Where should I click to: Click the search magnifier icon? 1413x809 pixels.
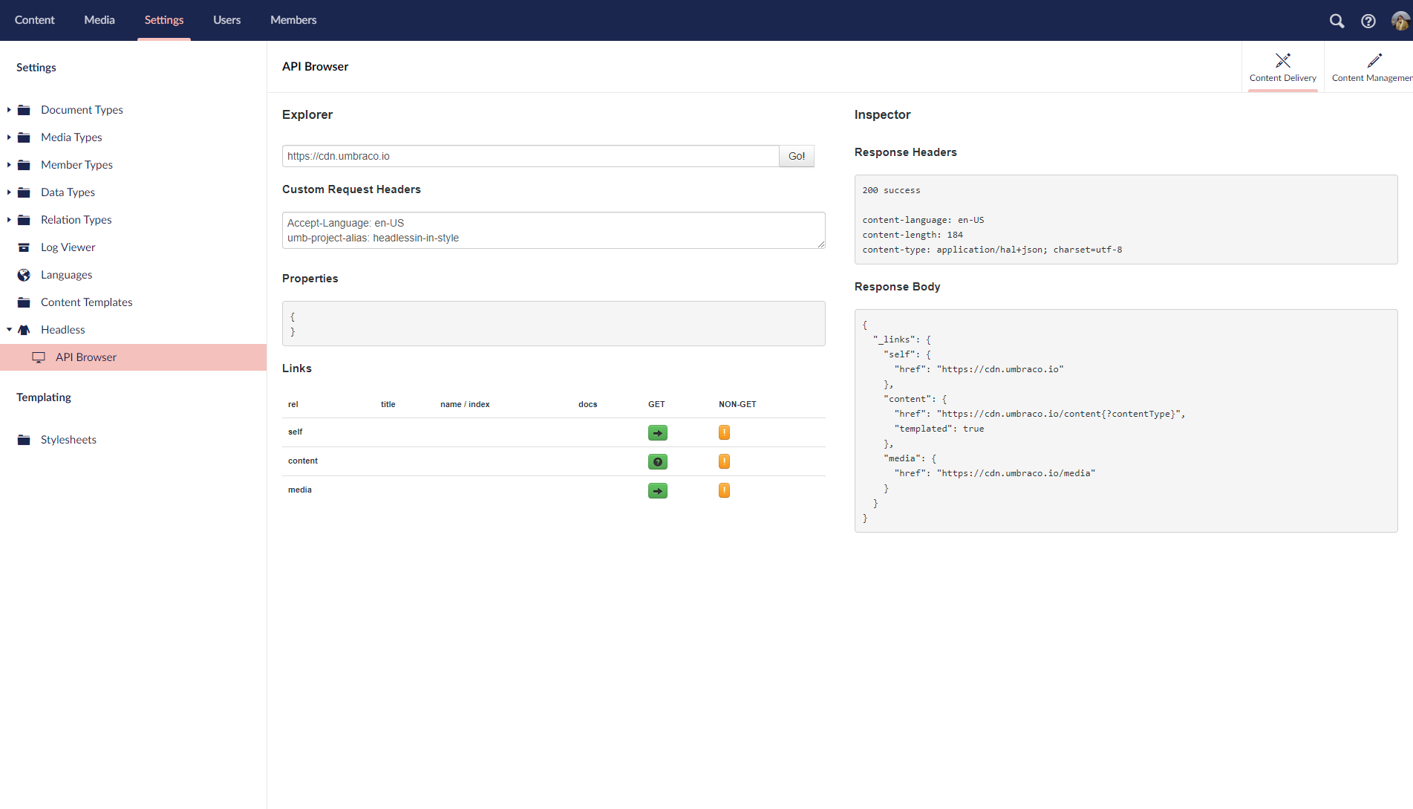[x=1337, y=21]
